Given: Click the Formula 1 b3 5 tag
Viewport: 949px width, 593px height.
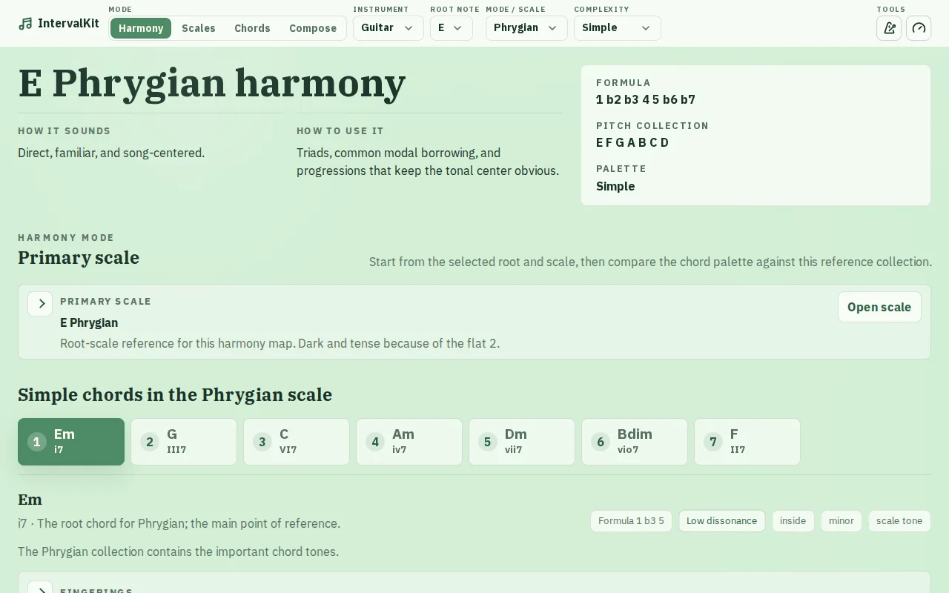Looking at the screenshot, I should pos(631,521).
